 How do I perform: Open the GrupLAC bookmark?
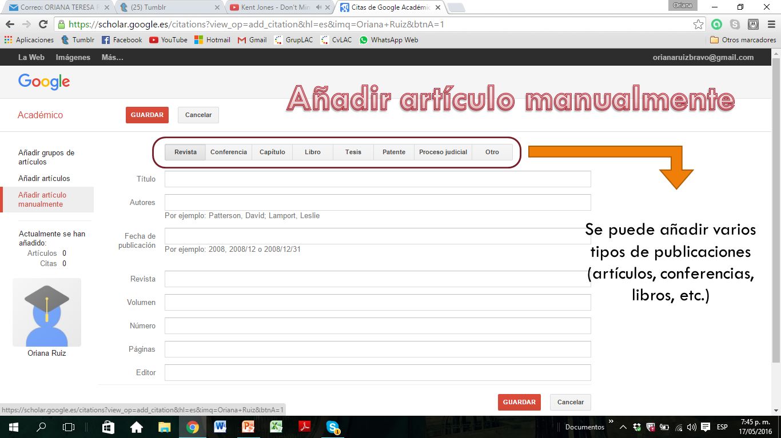pos(293,40)
